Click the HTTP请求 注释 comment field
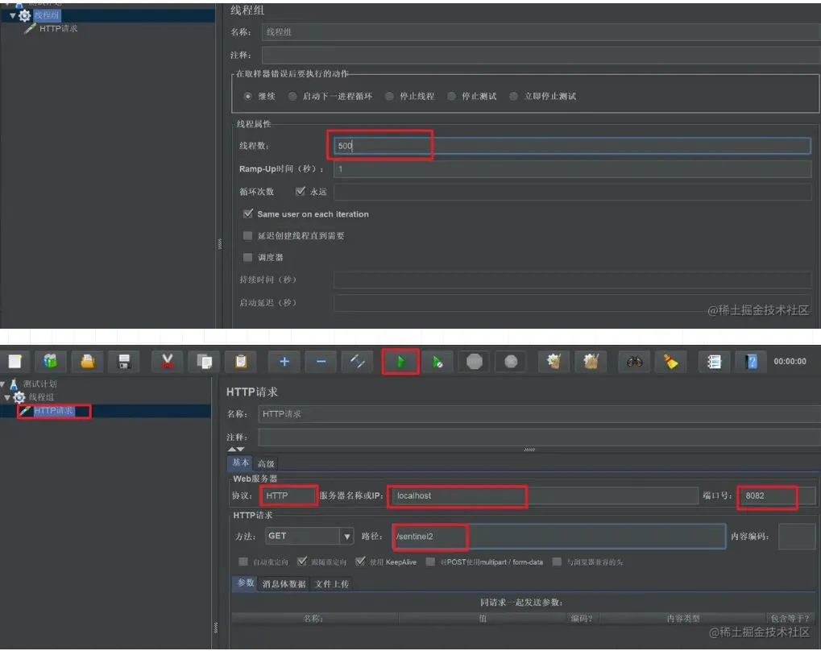821x651 pixels. tap(539, 437)
